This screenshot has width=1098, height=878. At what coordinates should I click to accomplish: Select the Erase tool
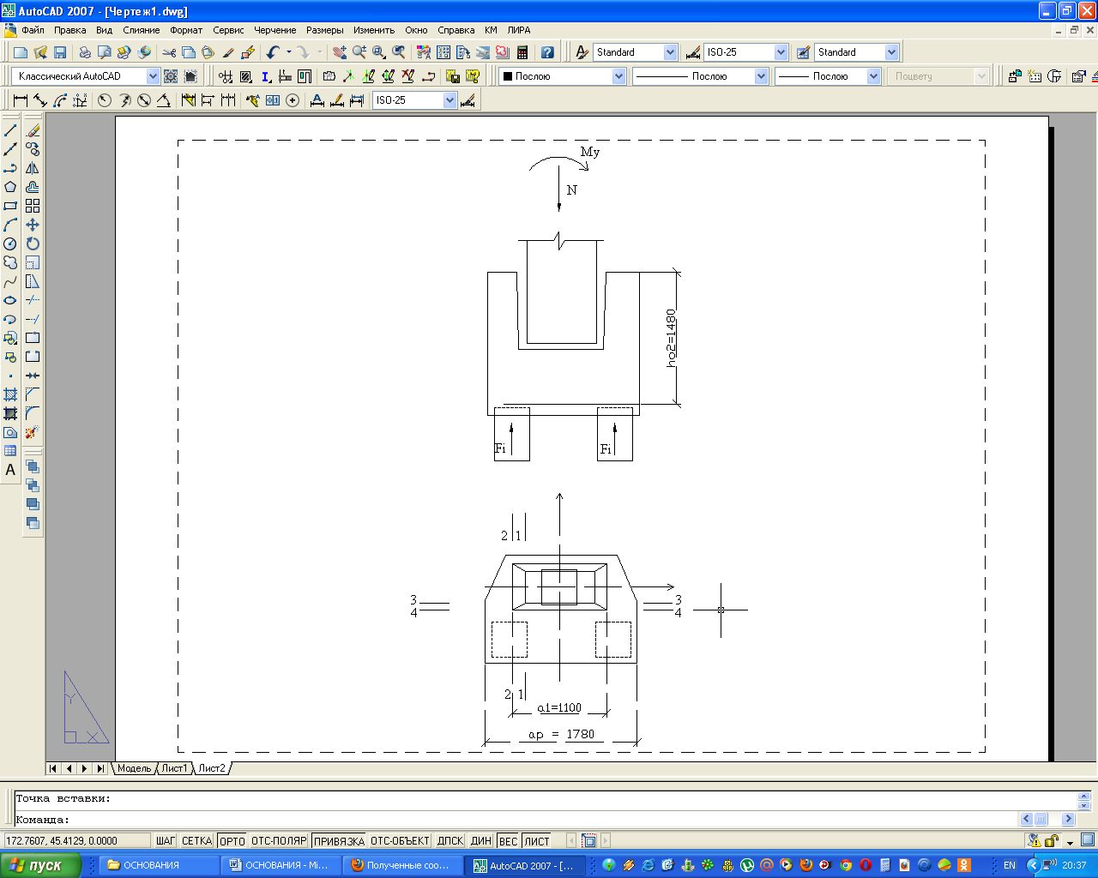[x=33, y=130]
